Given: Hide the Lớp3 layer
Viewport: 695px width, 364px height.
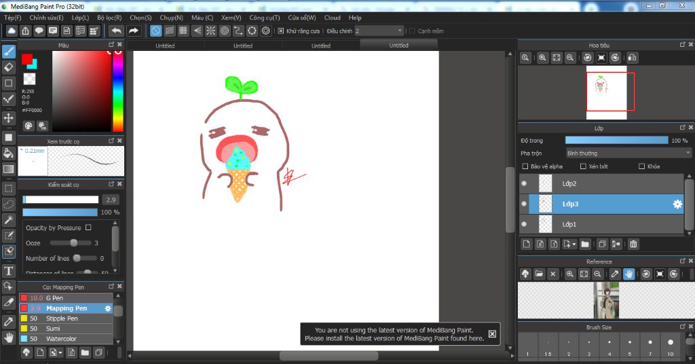Looking at the screenshot, I should [525, 204].
